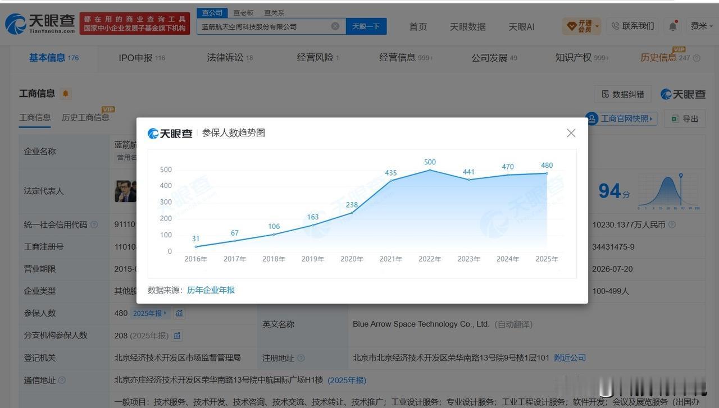Select the 历史工商信息 sub-tab

tap(85, 117)
